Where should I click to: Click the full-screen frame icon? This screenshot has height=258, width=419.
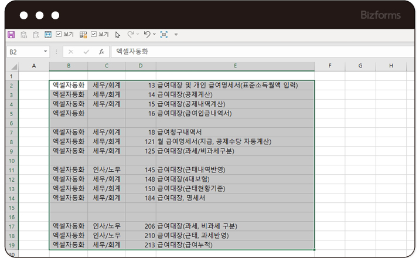pos(163,35)
